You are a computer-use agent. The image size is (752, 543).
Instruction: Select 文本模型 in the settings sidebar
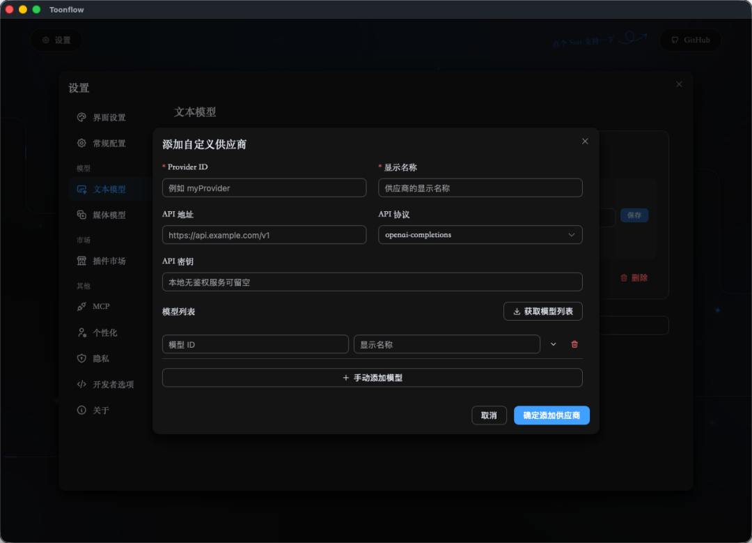pos(109,189)
